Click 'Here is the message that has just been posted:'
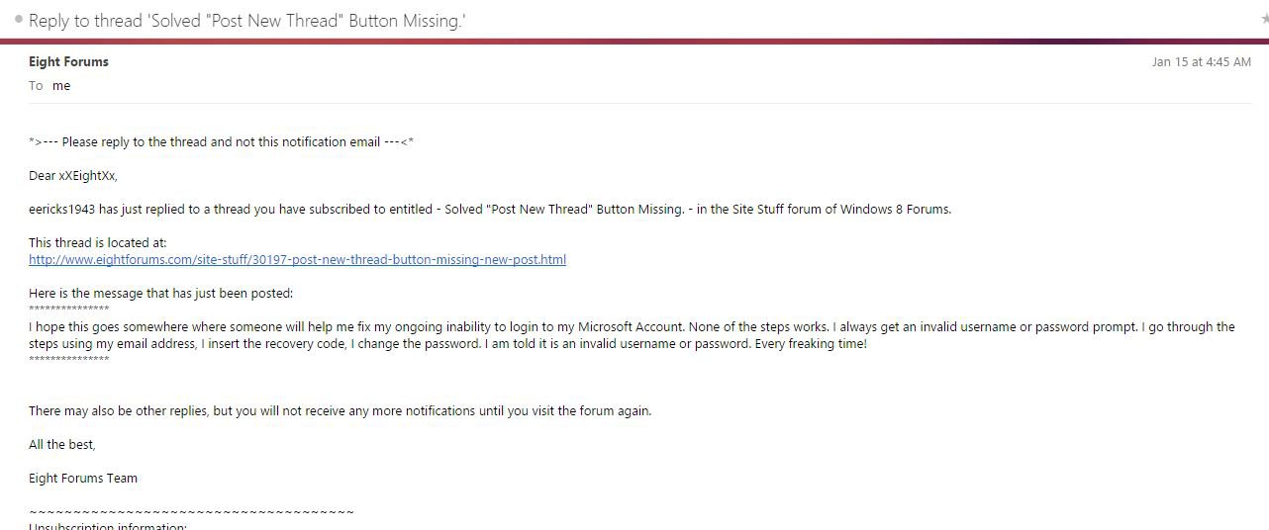Image resolution: width=1269 pixels, height=530 pixels. coord(161,294)
